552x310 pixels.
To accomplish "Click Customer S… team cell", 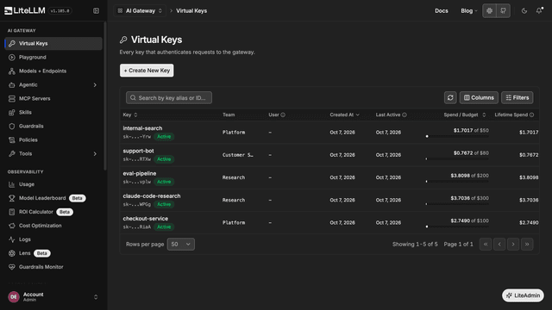I will [238, 155].
